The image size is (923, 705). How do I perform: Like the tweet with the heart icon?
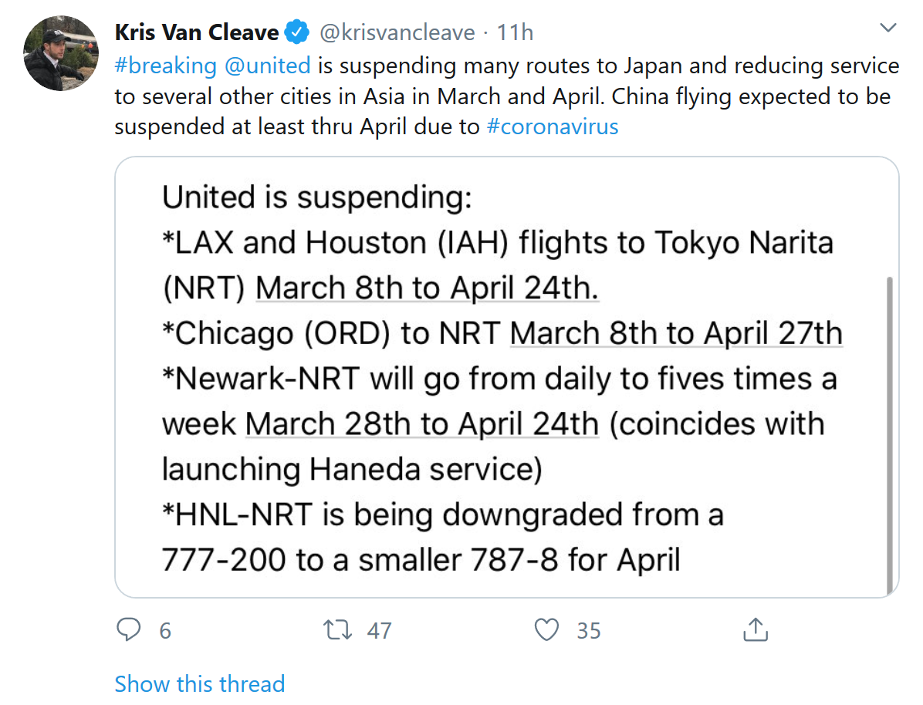pyautogui.click(x=547, y=630)
